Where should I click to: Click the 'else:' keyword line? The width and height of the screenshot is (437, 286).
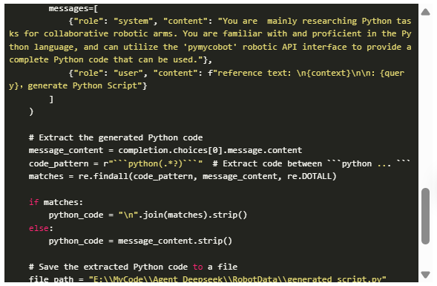click(x=41, y=228)
